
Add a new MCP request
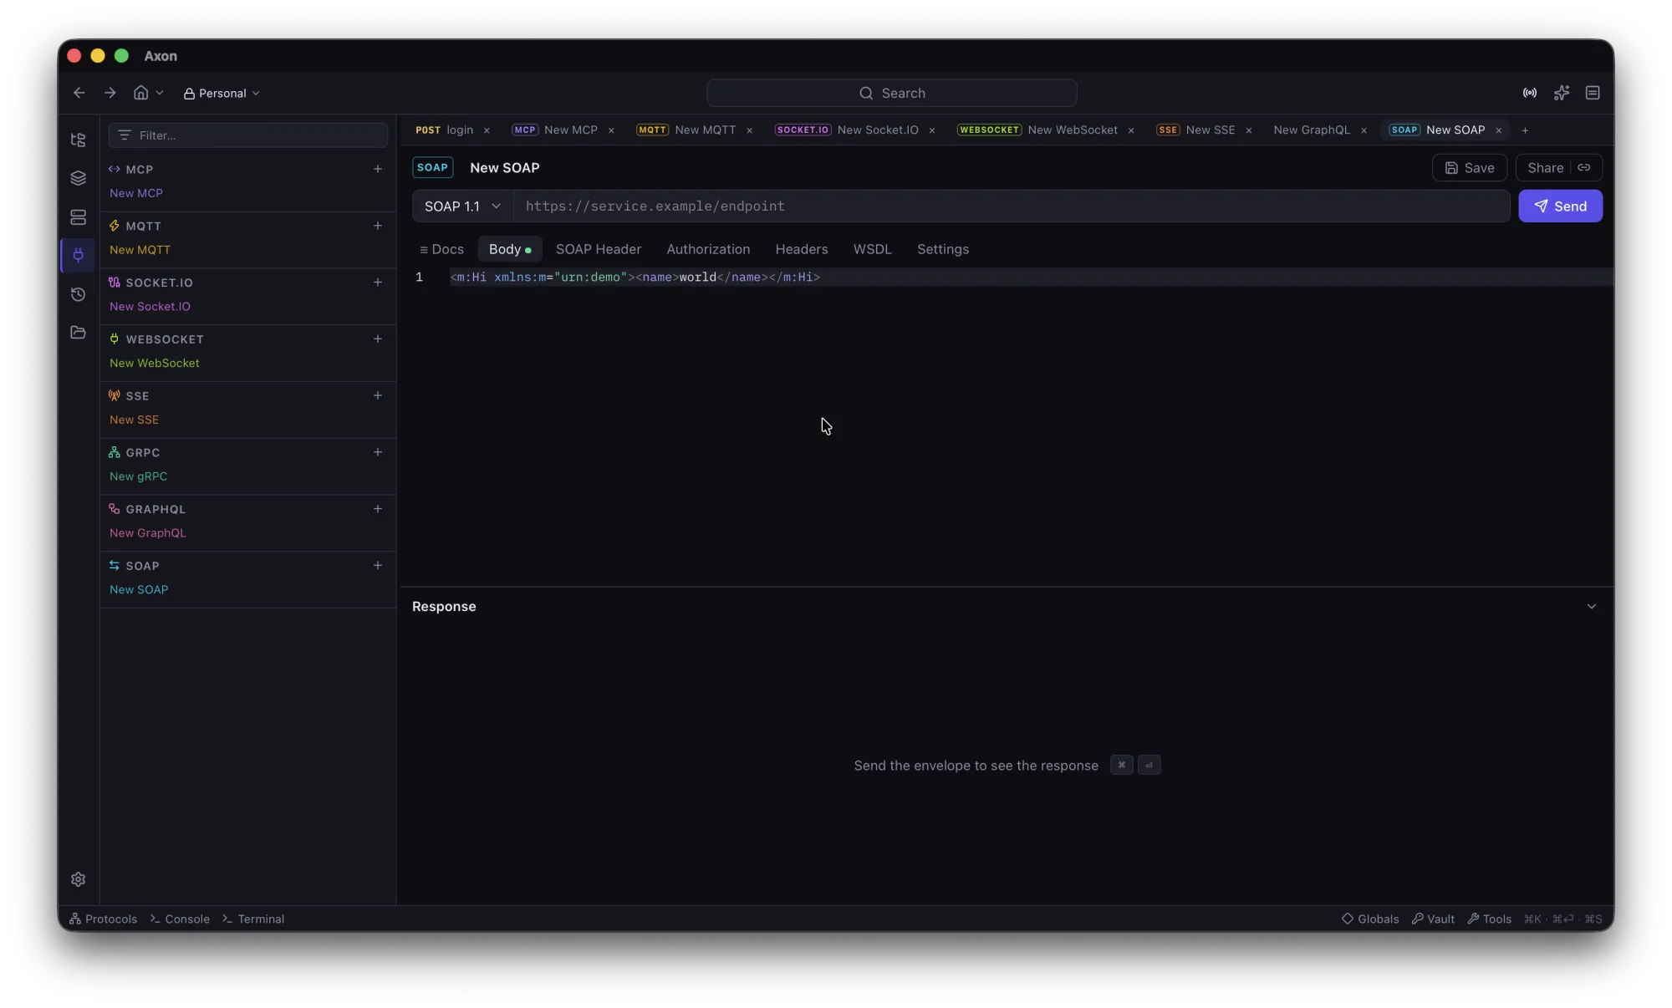pos(378,169)
